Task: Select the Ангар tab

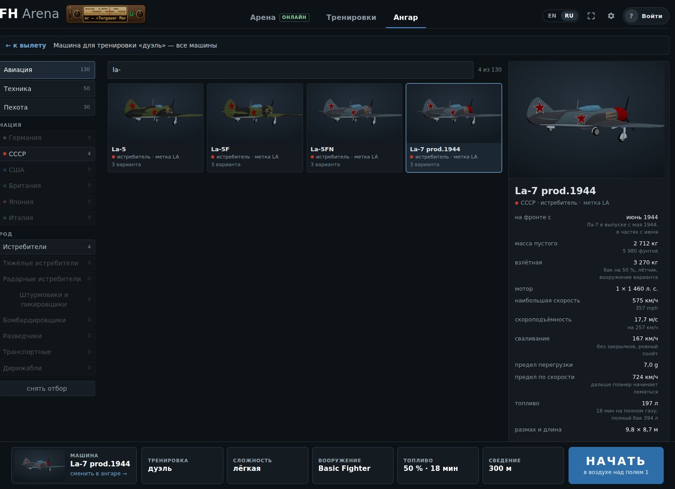Action: tap(405, 17)
